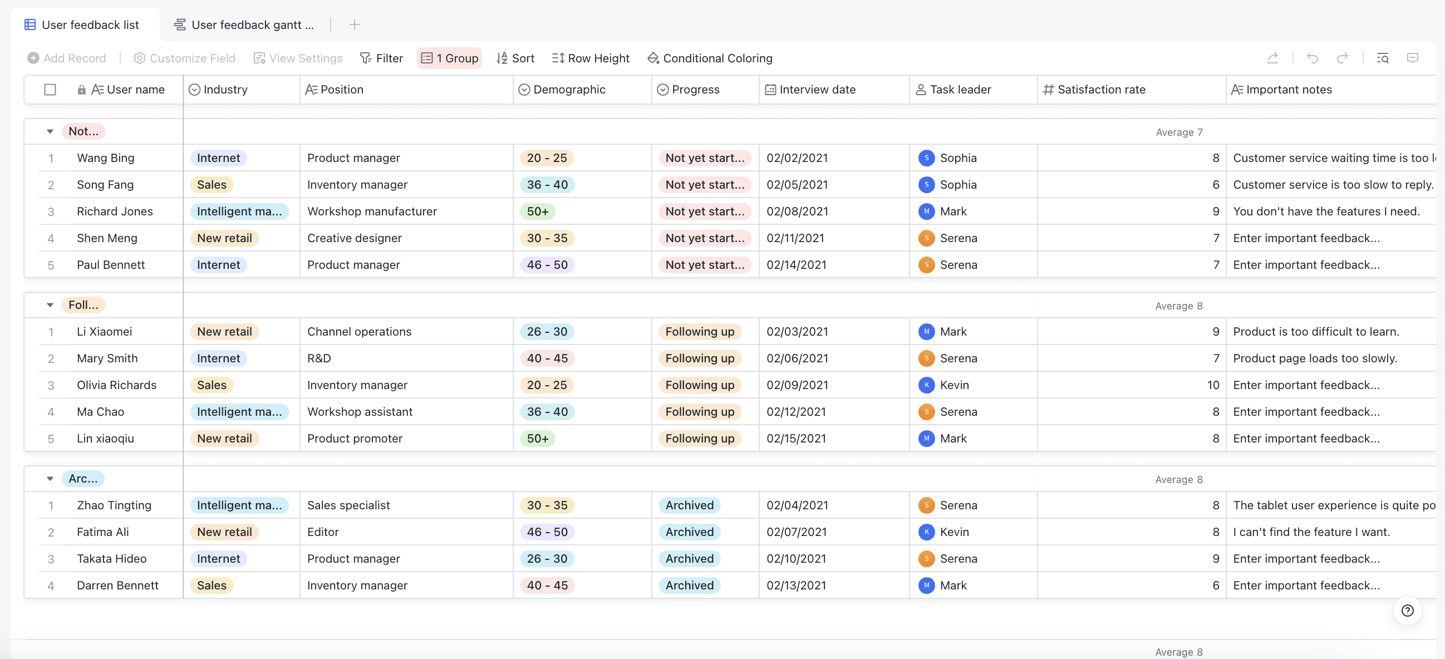The height and width of the screenshot is (659, 1445).
Task: Open the 1 Group settings
Action: tap(449, 58)
